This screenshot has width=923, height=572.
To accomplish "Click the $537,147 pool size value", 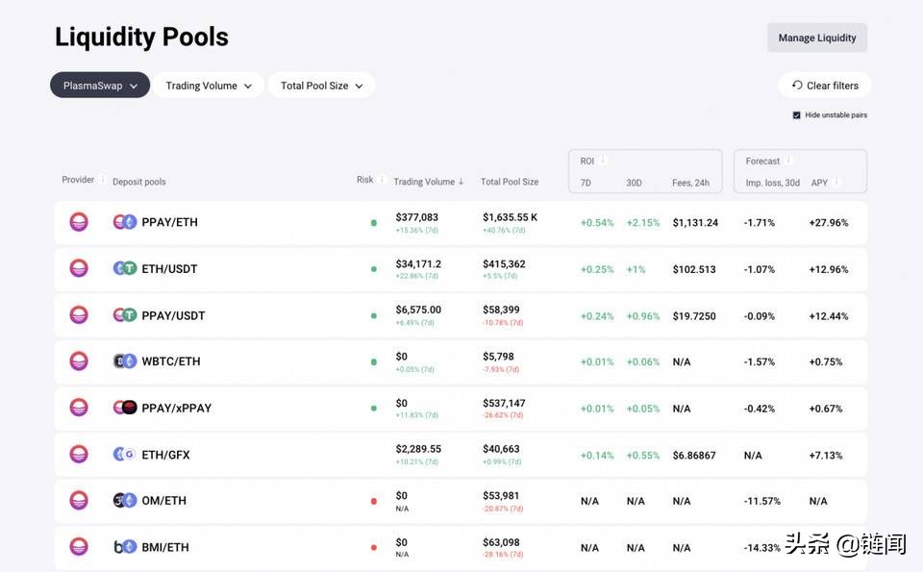I will tap(504, 403).
